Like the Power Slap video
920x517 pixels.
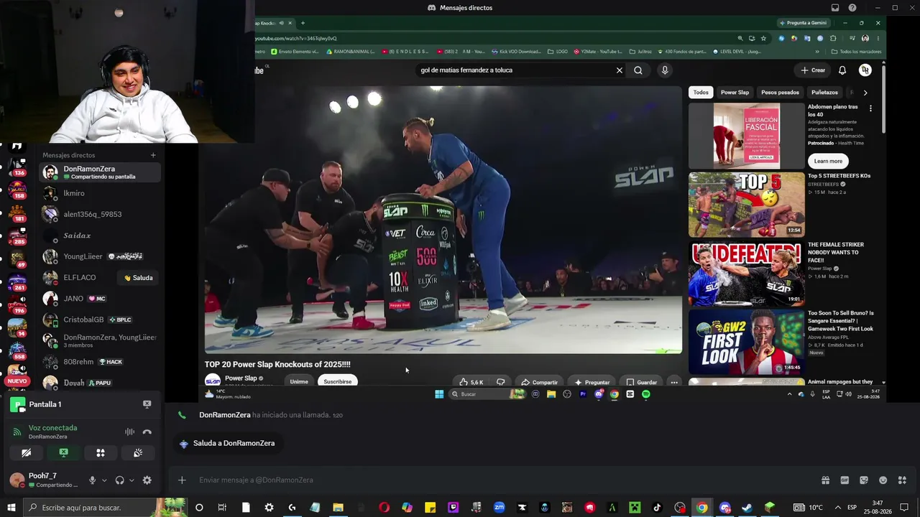471,382
